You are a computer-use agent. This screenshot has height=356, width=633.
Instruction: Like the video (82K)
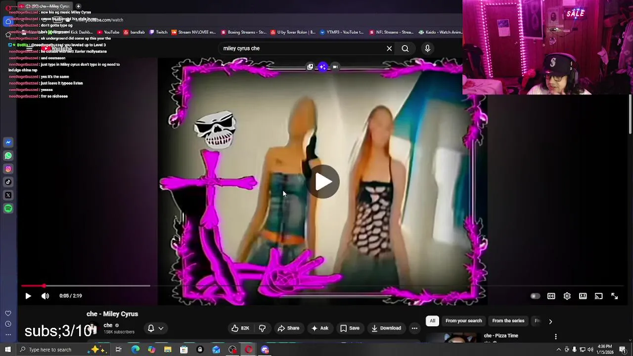[240, 328]
